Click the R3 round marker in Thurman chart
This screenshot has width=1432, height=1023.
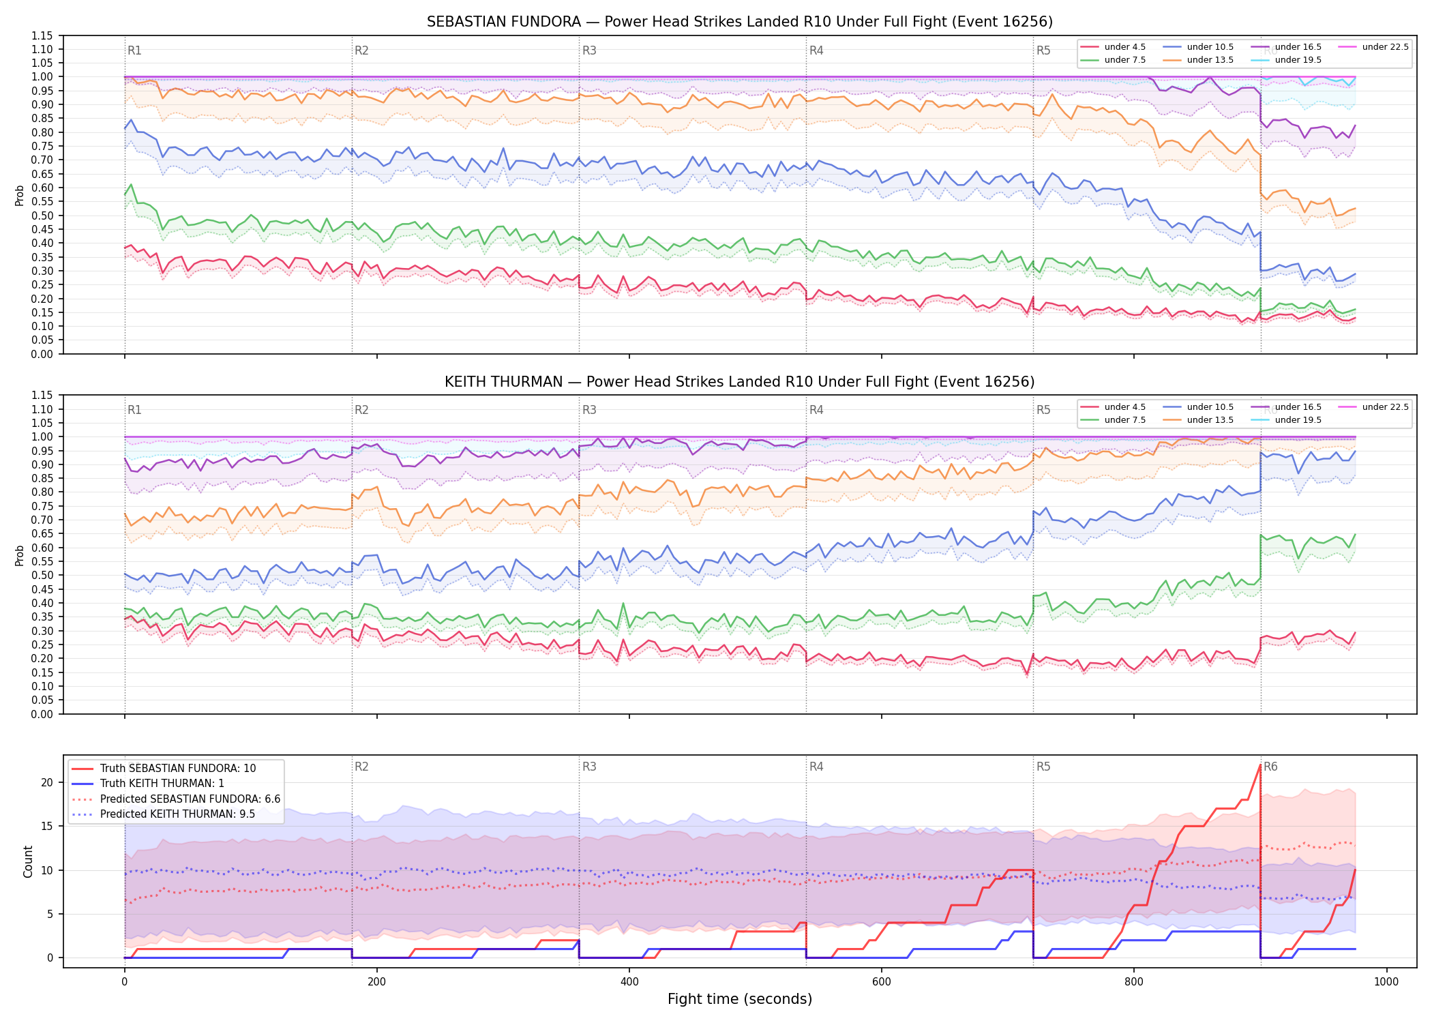589,410
